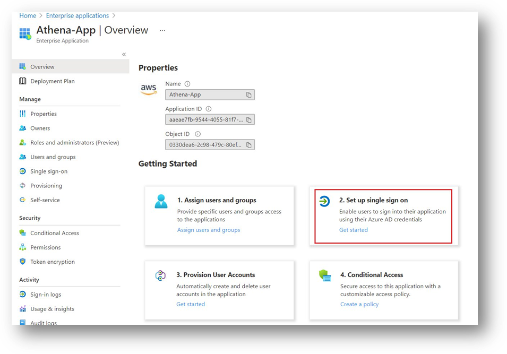Open the ellipsis menu beside Overview title

click(162, 30)
